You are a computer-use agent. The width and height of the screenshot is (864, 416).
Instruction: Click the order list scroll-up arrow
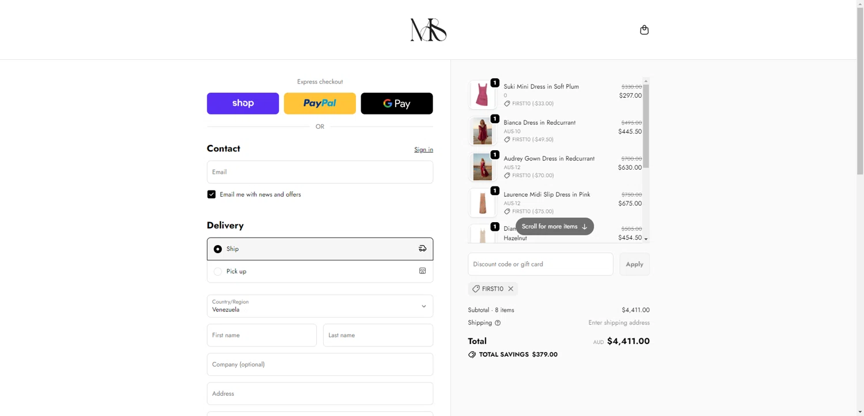click(x=646, y=81)
